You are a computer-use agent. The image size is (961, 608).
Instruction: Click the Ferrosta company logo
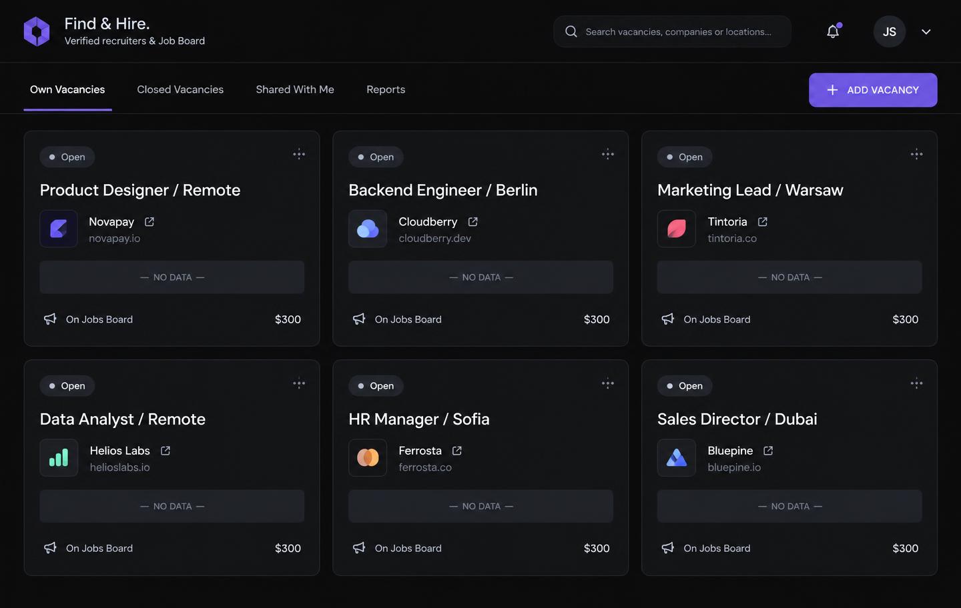[x=368, y=458]
